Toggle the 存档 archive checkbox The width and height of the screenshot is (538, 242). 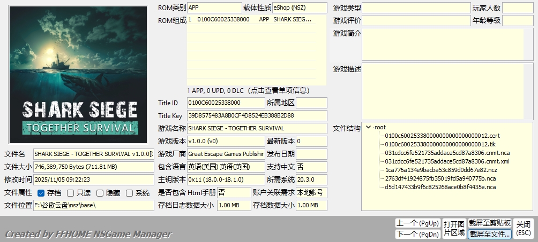click(x=41, y=193)
